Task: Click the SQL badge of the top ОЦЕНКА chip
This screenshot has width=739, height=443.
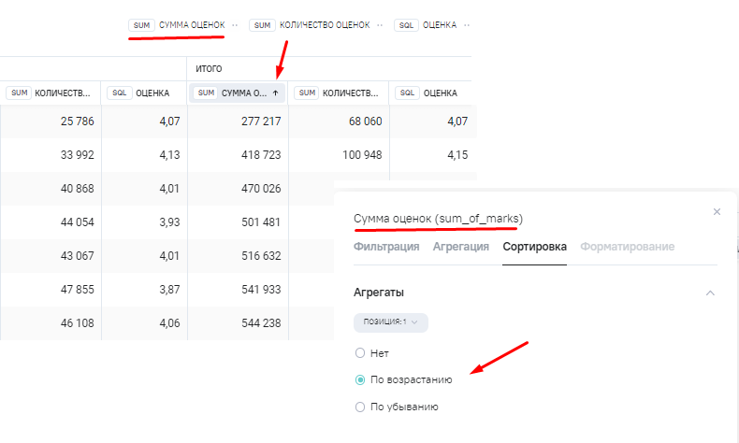Action: click(x=406, y=25)
